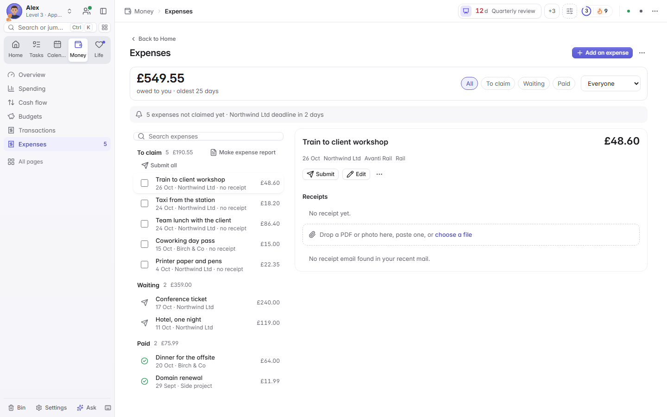667x417 pixels.
Task: Tick the Coworking day pass checkbox
Action: tap(145, 244)
